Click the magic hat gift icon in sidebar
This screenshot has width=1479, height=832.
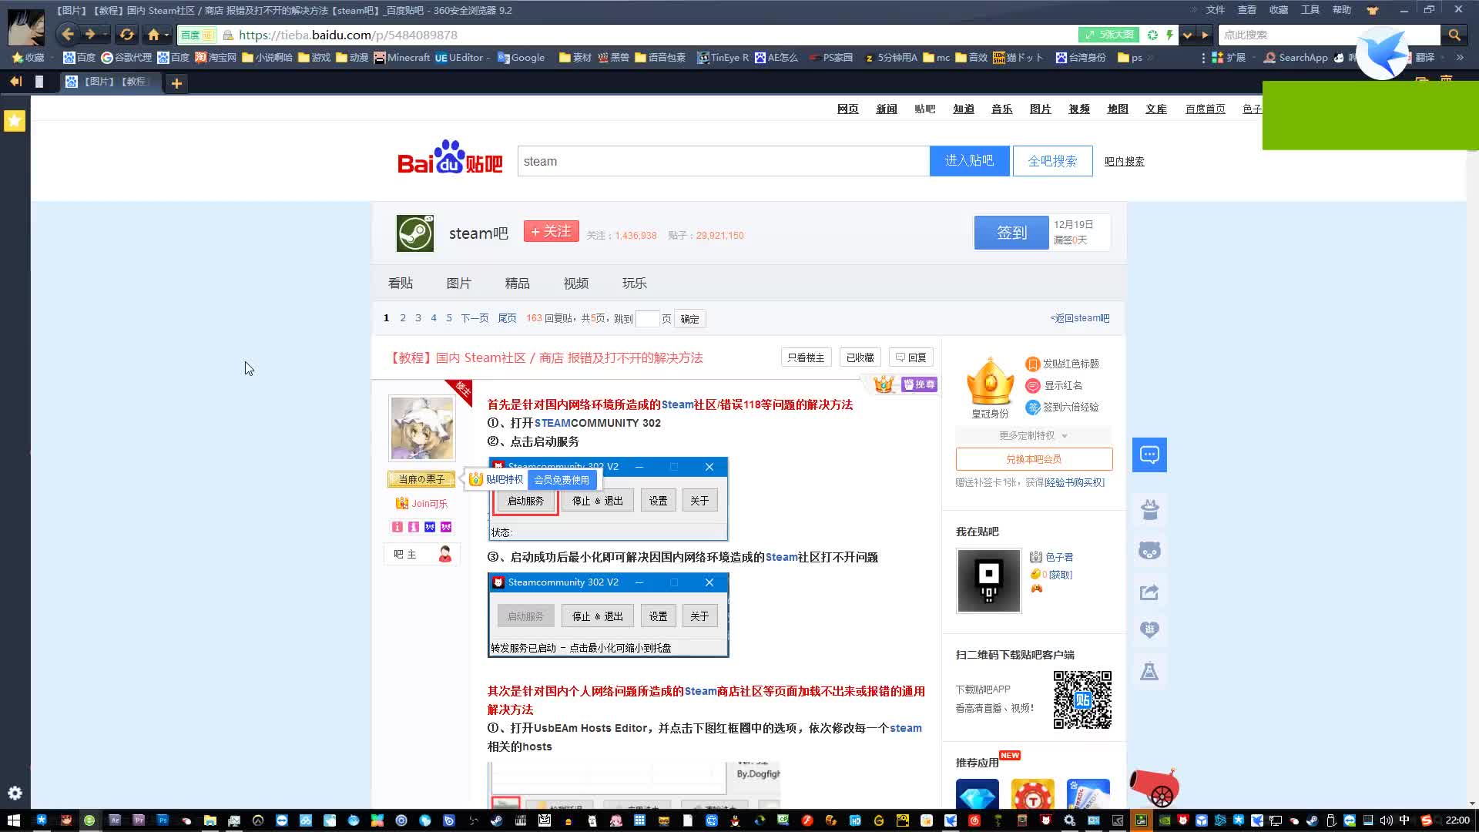click(1149, 509)
